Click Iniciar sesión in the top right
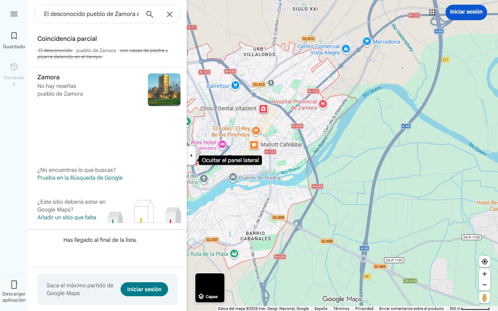Screen dimensions: 498x311 pyautogui.click(x=466, y=12)
